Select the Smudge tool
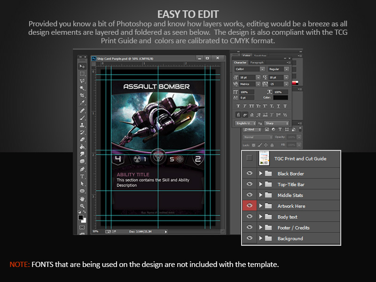The height and width of the screenshot is (282, 376). click(x=82, y=154)
